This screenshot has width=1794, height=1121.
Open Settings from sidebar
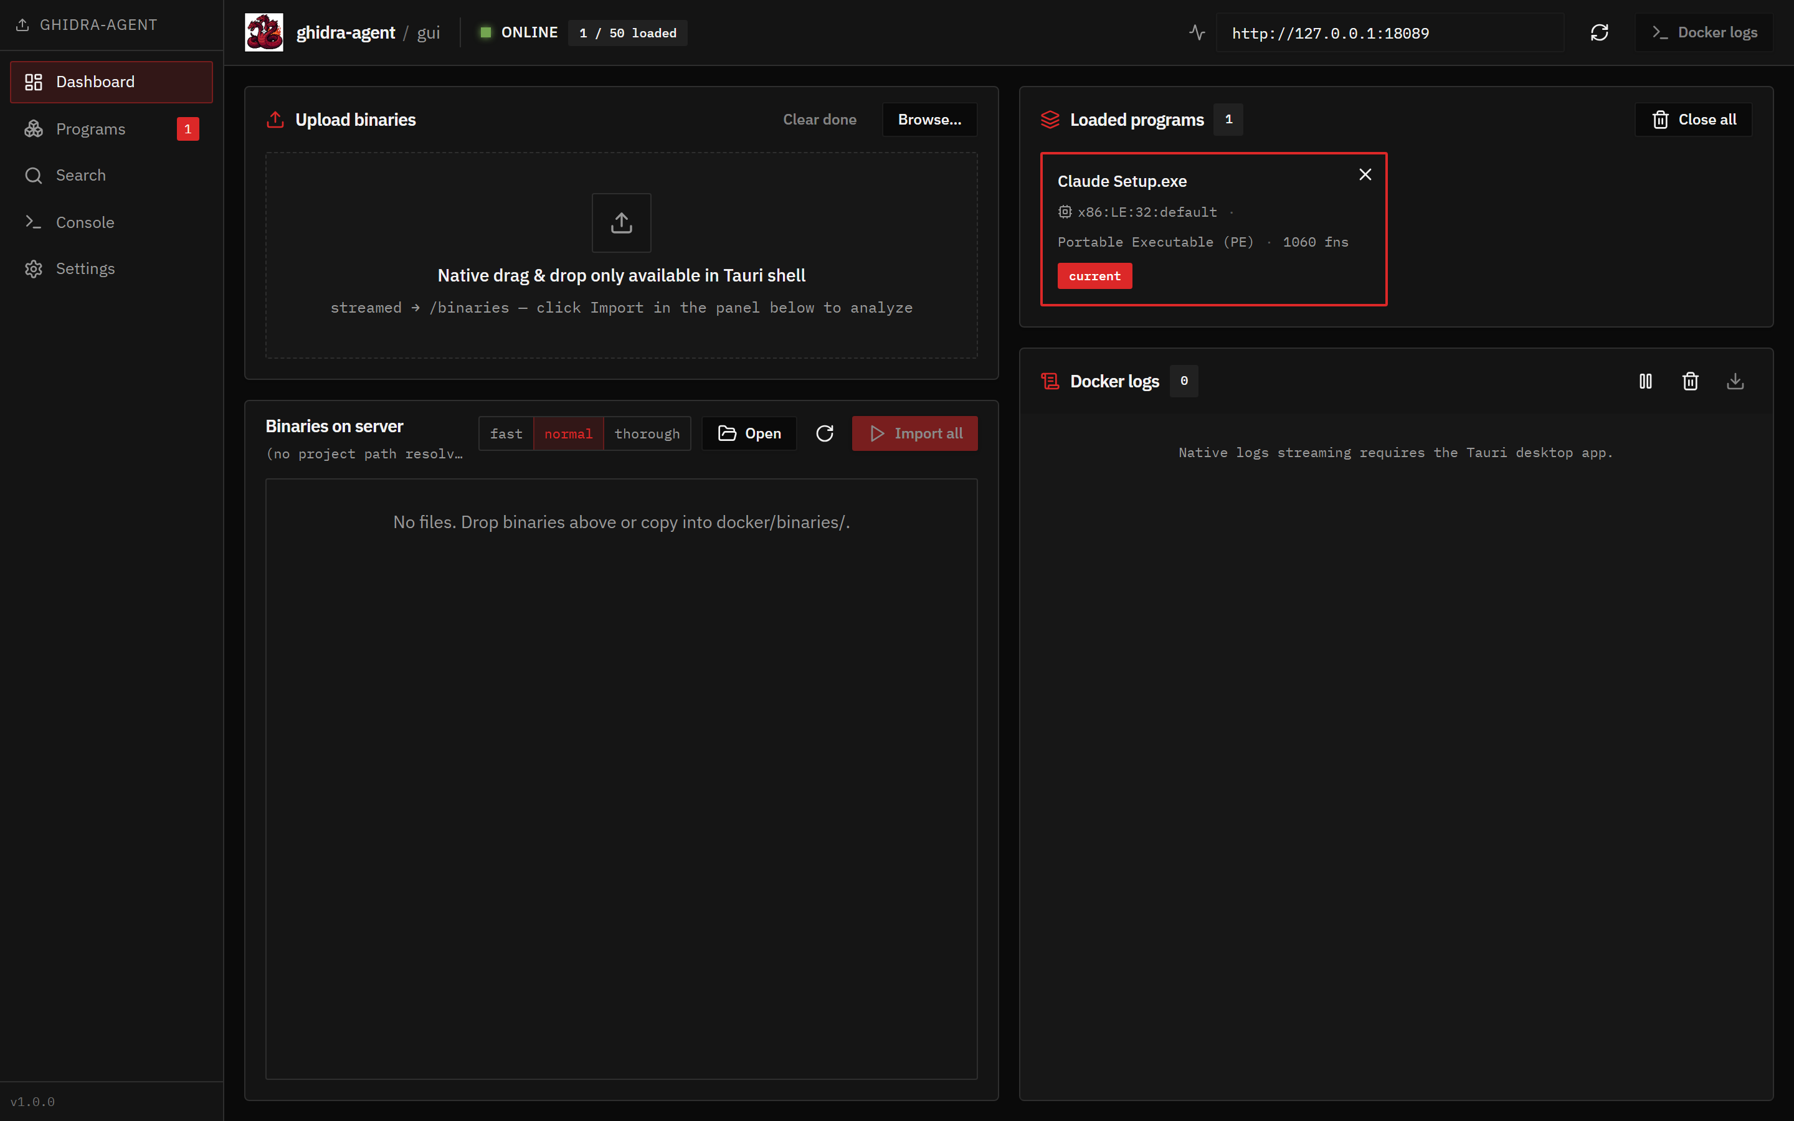[85, 268]
